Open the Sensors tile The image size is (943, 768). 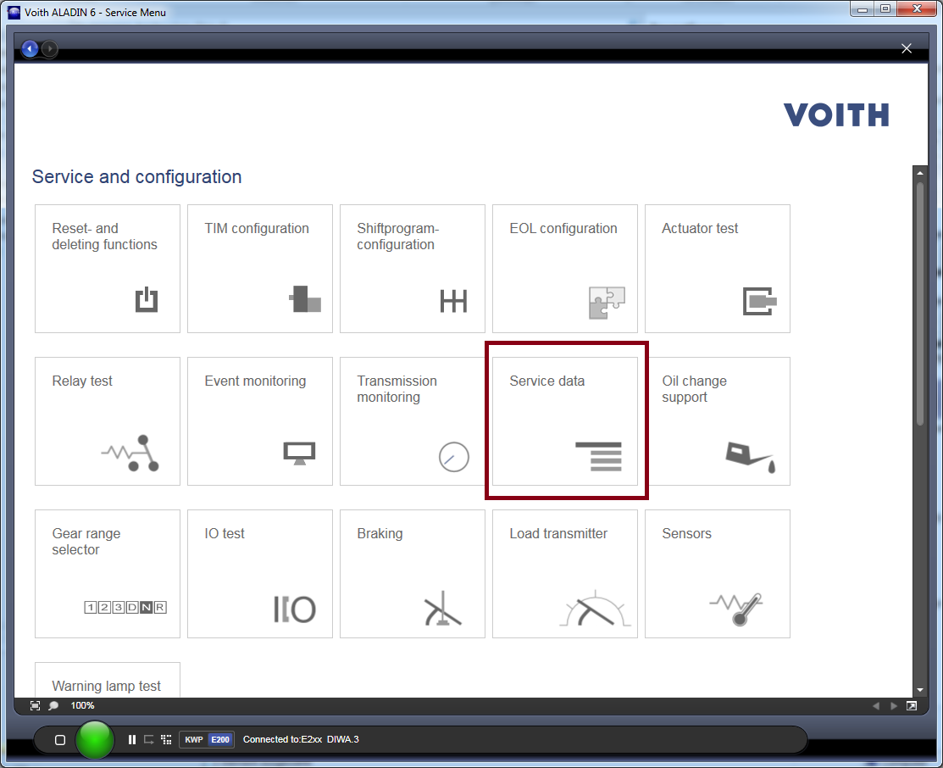(718, 574)
